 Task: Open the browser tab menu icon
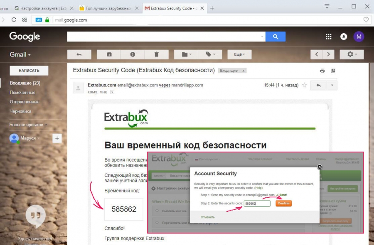[327, 6]
